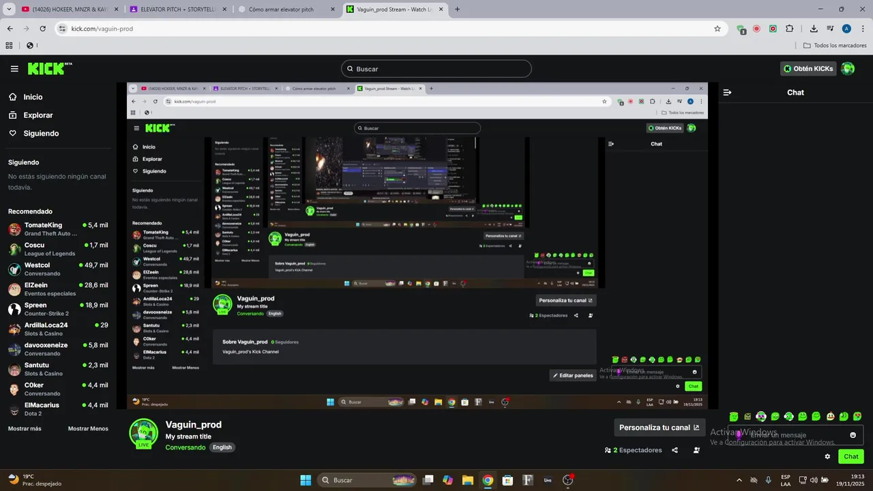Show hidden system tray icons

pos(739,480)
